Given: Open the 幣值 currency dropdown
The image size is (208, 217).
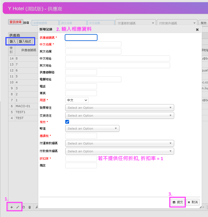Looking at the screenshot, I should pos(92,129).
